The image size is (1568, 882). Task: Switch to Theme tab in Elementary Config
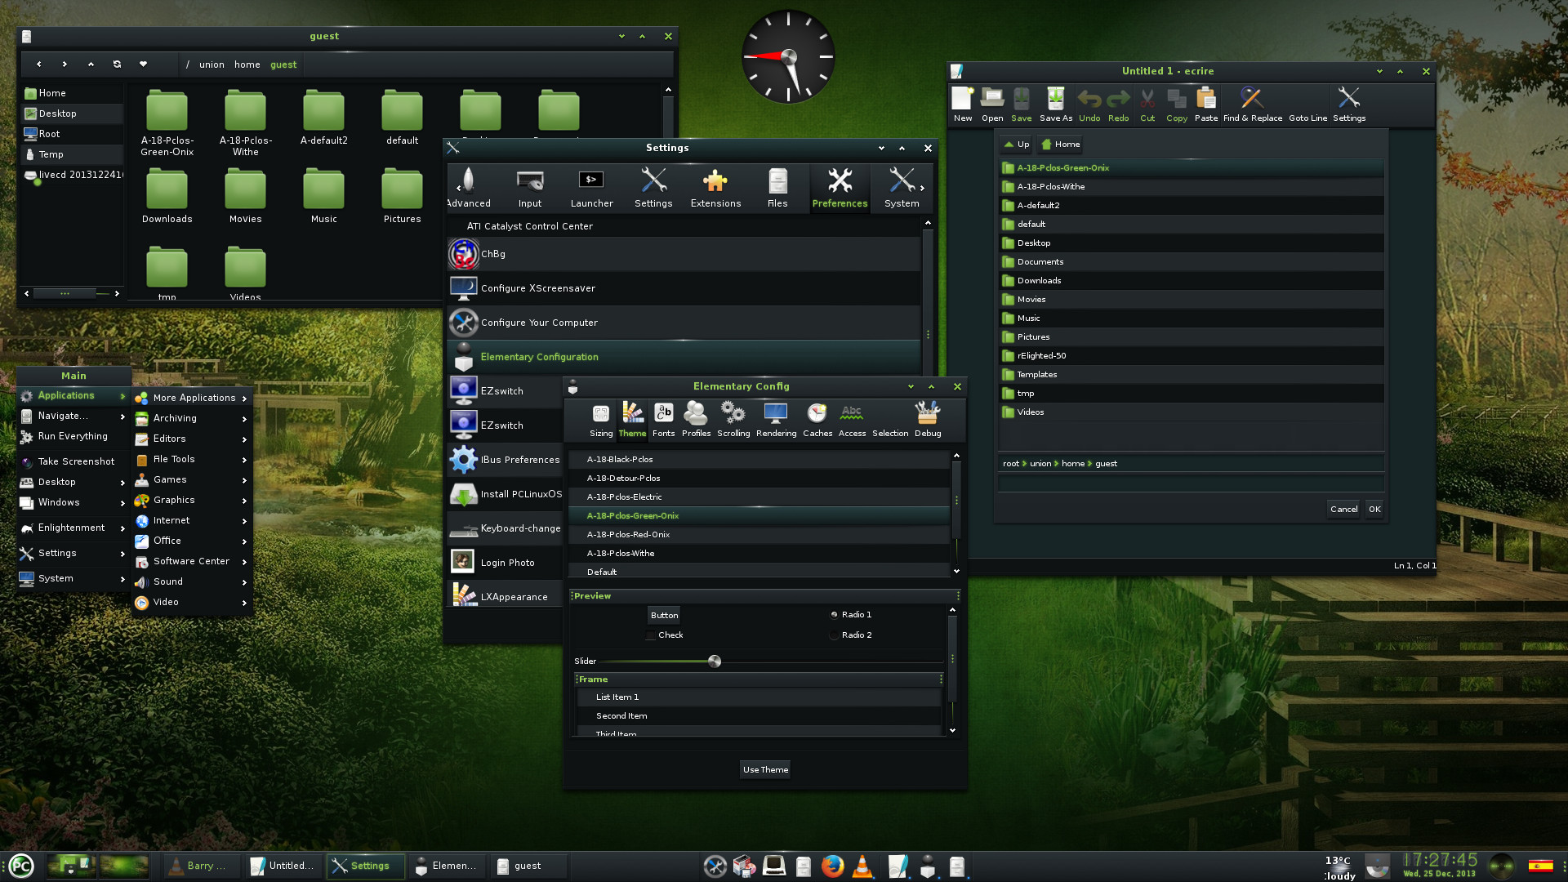click(x=632, y=420)
